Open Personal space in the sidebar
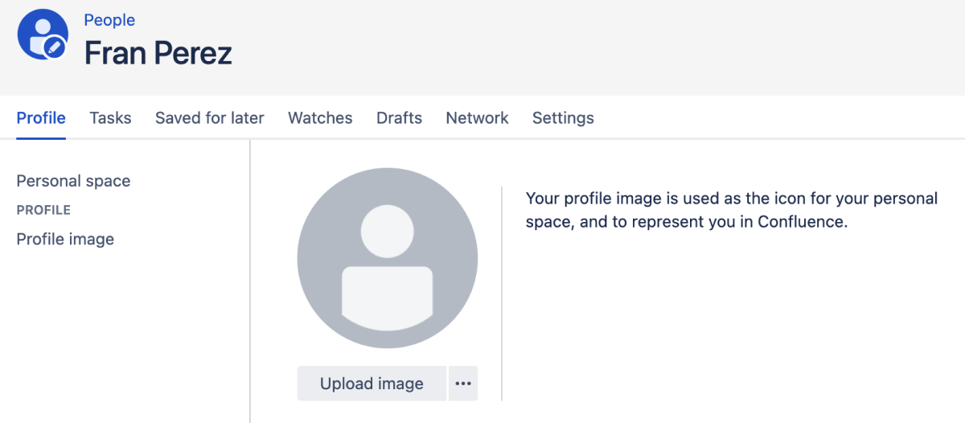Screen dimensions: 965x423 click(73, 181)
